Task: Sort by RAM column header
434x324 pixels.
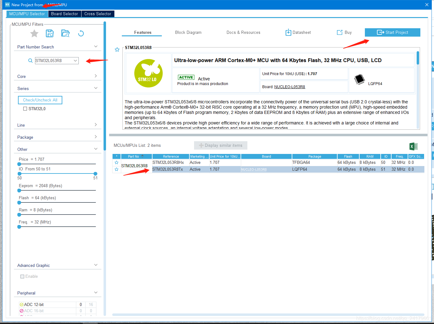Action: pyautogui.click(x=370, y=156)
